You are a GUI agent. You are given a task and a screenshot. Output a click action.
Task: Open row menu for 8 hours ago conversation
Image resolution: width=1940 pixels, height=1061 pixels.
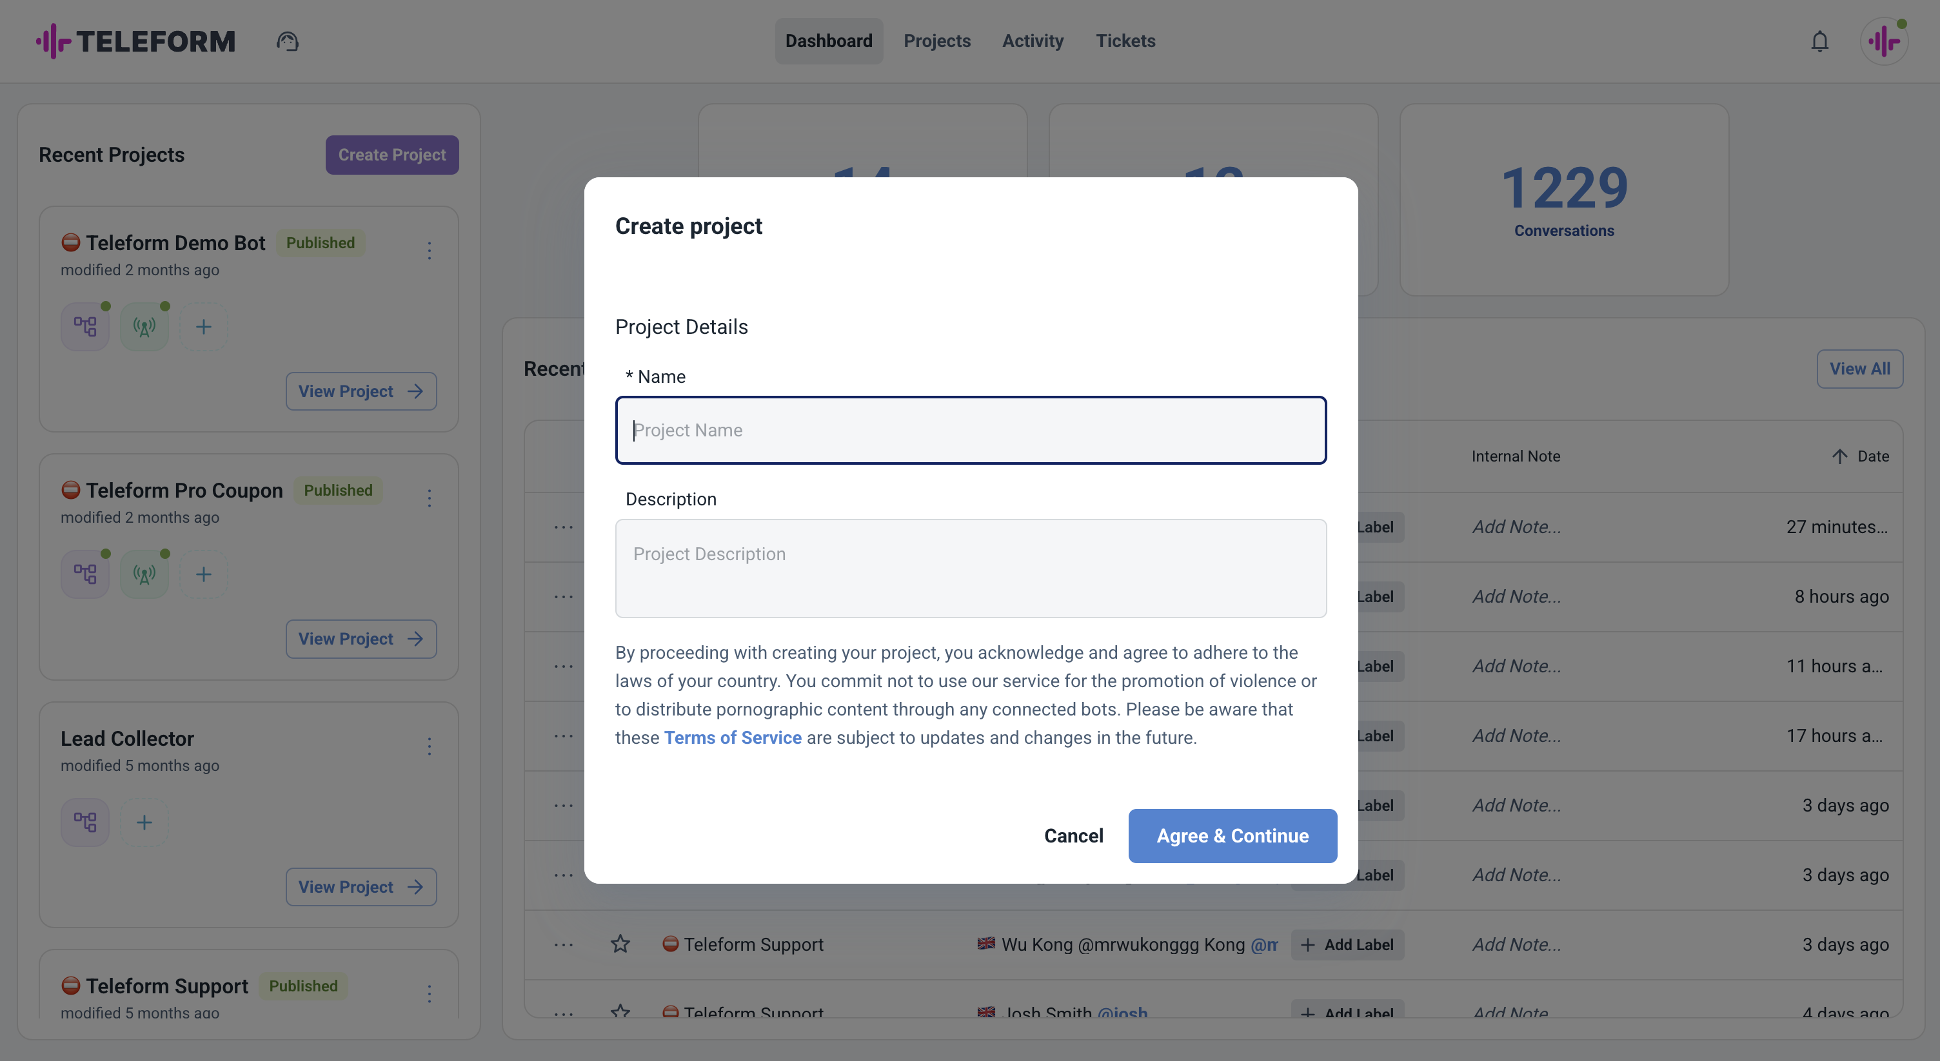pyautogui.click(x=563, y=596)
